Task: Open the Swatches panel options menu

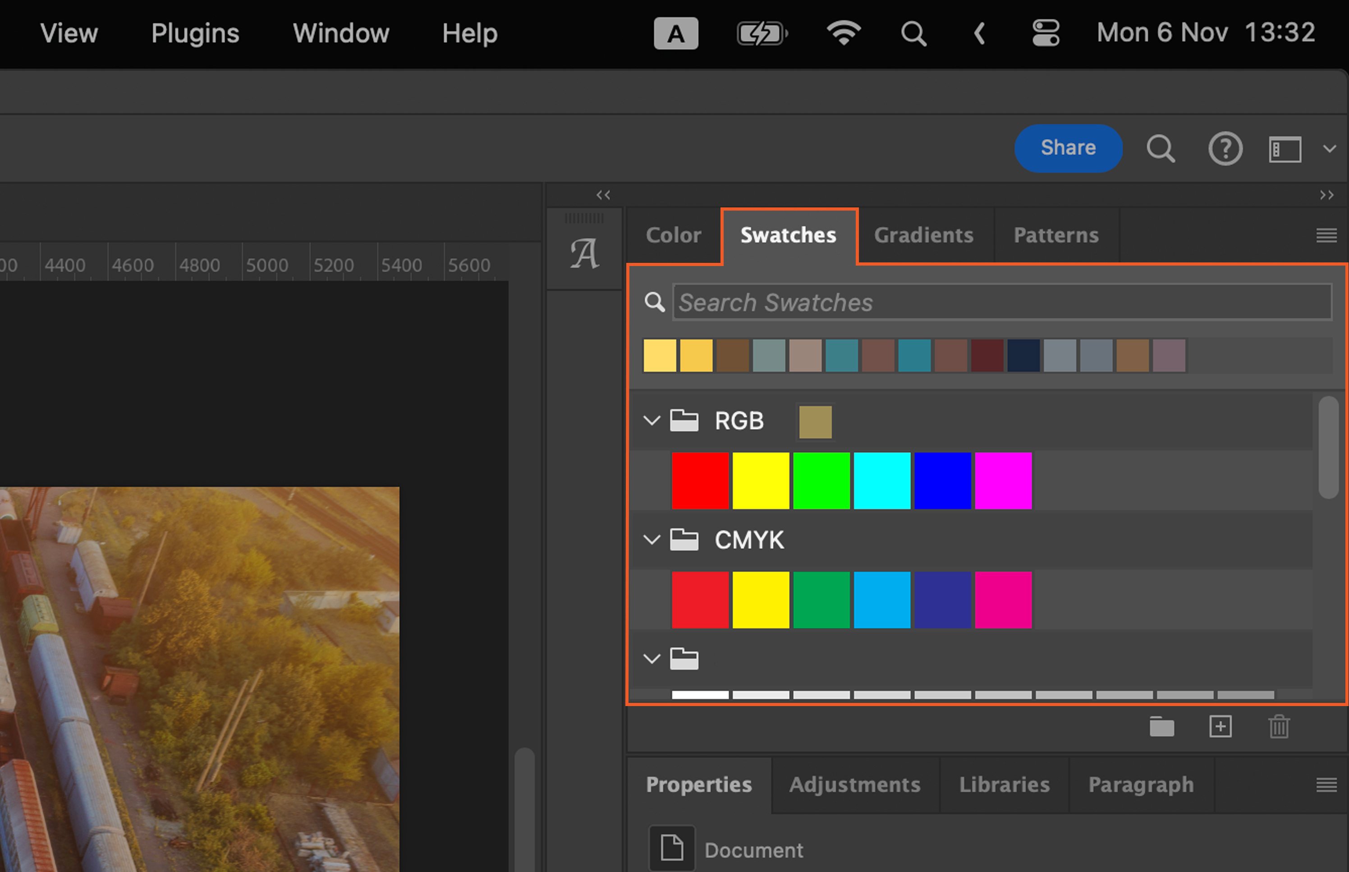Action: point(1326,235)
